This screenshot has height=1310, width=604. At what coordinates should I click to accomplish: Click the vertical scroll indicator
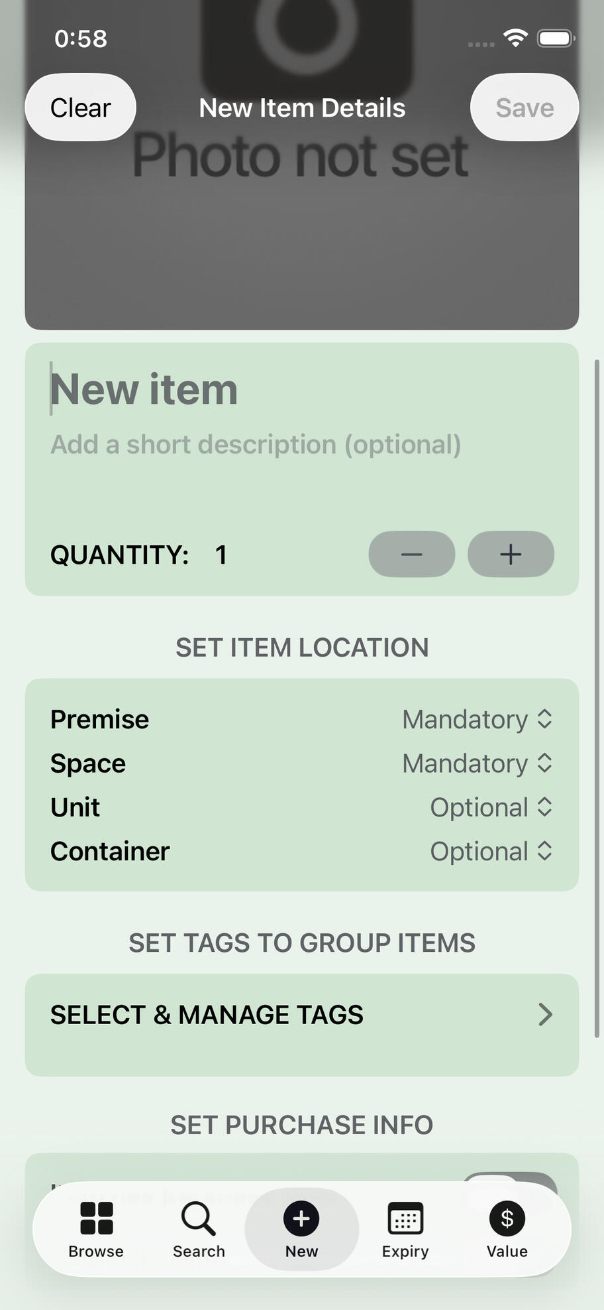597,698
